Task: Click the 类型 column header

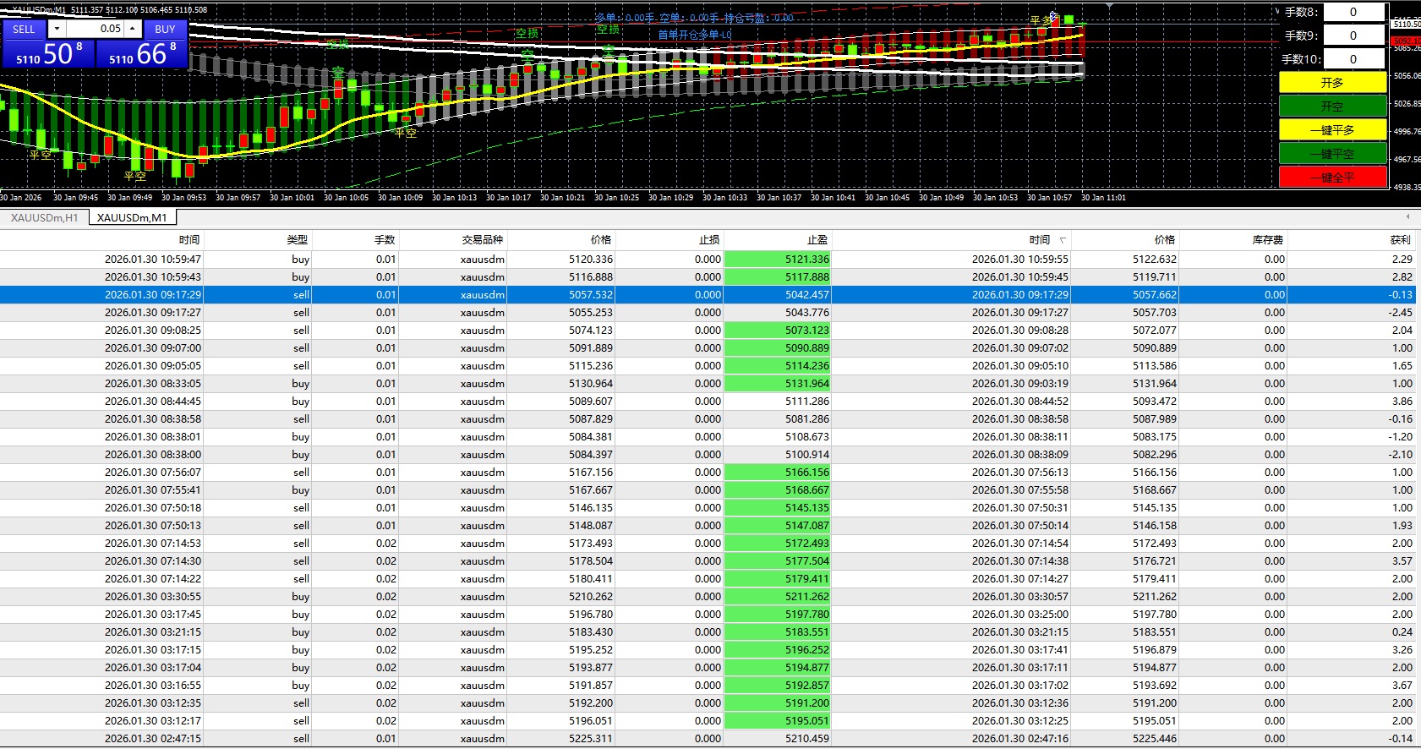Action: click(x=298, y=240)
